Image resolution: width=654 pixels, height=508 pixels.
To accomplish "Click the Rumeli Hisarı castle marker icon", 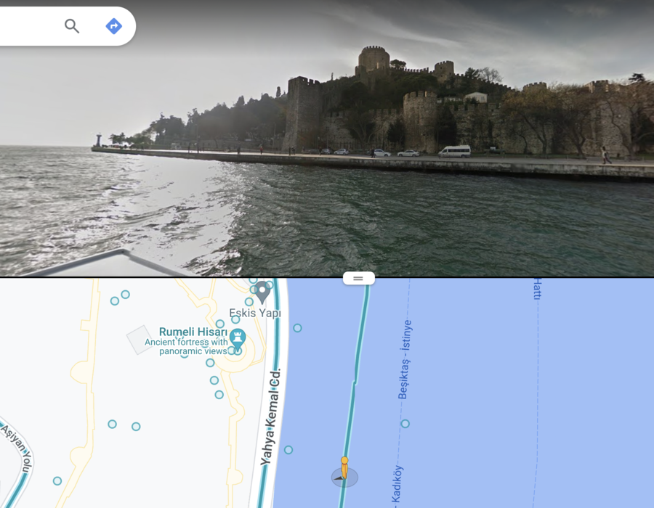I will point(238,340).
